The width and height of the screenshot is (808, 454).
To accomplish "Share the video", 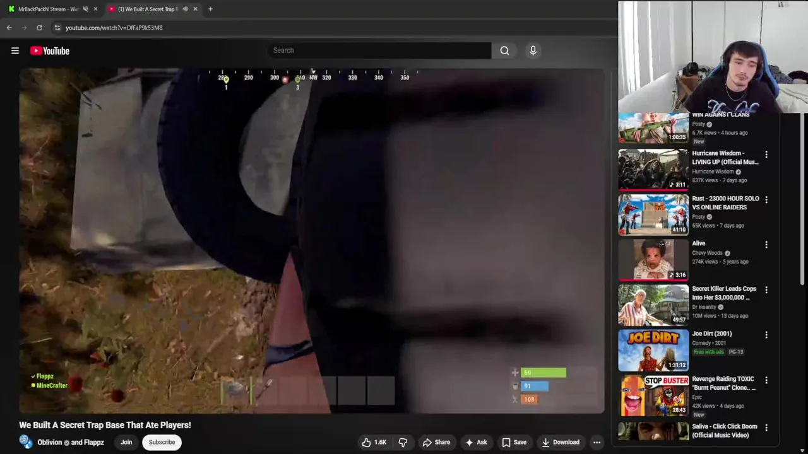I will pyautogui.click(x=436, y=443).
